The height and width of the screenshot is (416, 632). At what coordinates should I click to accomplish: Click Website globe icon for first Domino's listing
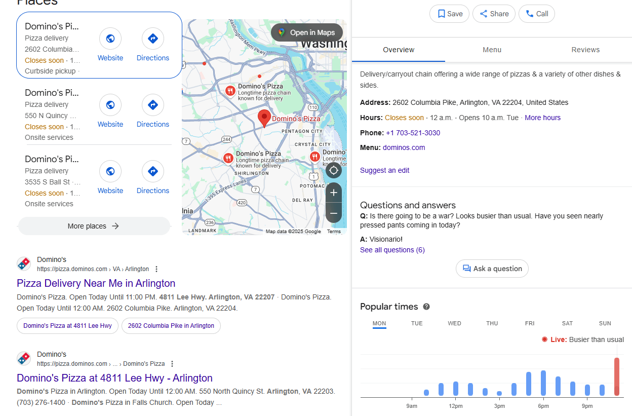tap(110, 39)
